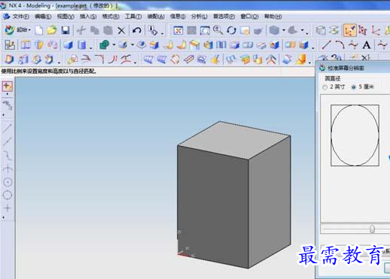This screenshot has height=279, width=390.
Task: Click the Paste icon in the toolbar
Action: click(108, 31)
